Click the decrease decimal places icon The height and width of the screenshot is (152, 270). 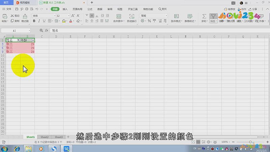[165, 21]
